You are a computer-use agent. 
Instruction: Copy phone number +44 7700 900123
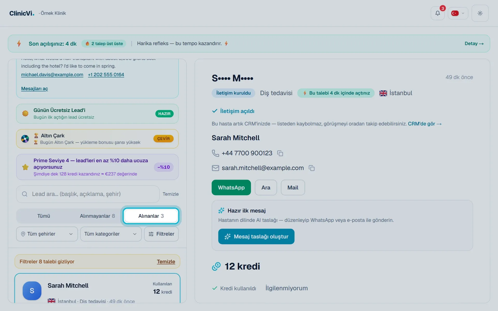pyautogui.click(x=280, y=153)
